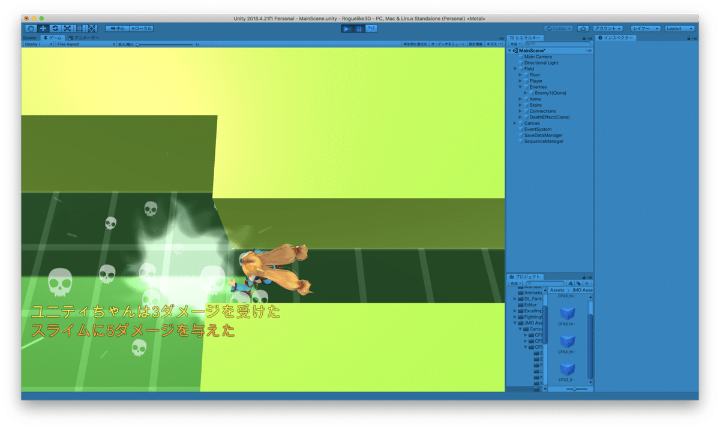Select the combined Transform tool
The image size is (720, 428).
[91, 28]
